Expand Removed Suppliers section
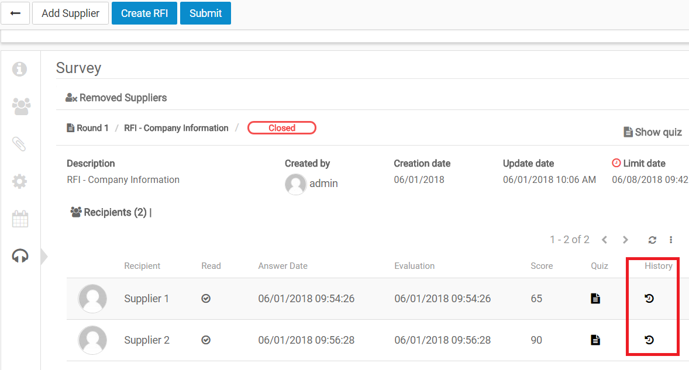 (x=116, y=98)
